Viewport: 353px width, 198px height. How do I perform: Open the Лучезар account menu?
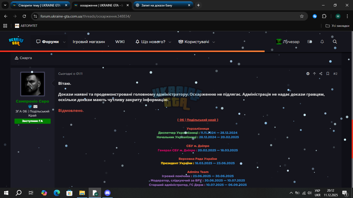288,42
